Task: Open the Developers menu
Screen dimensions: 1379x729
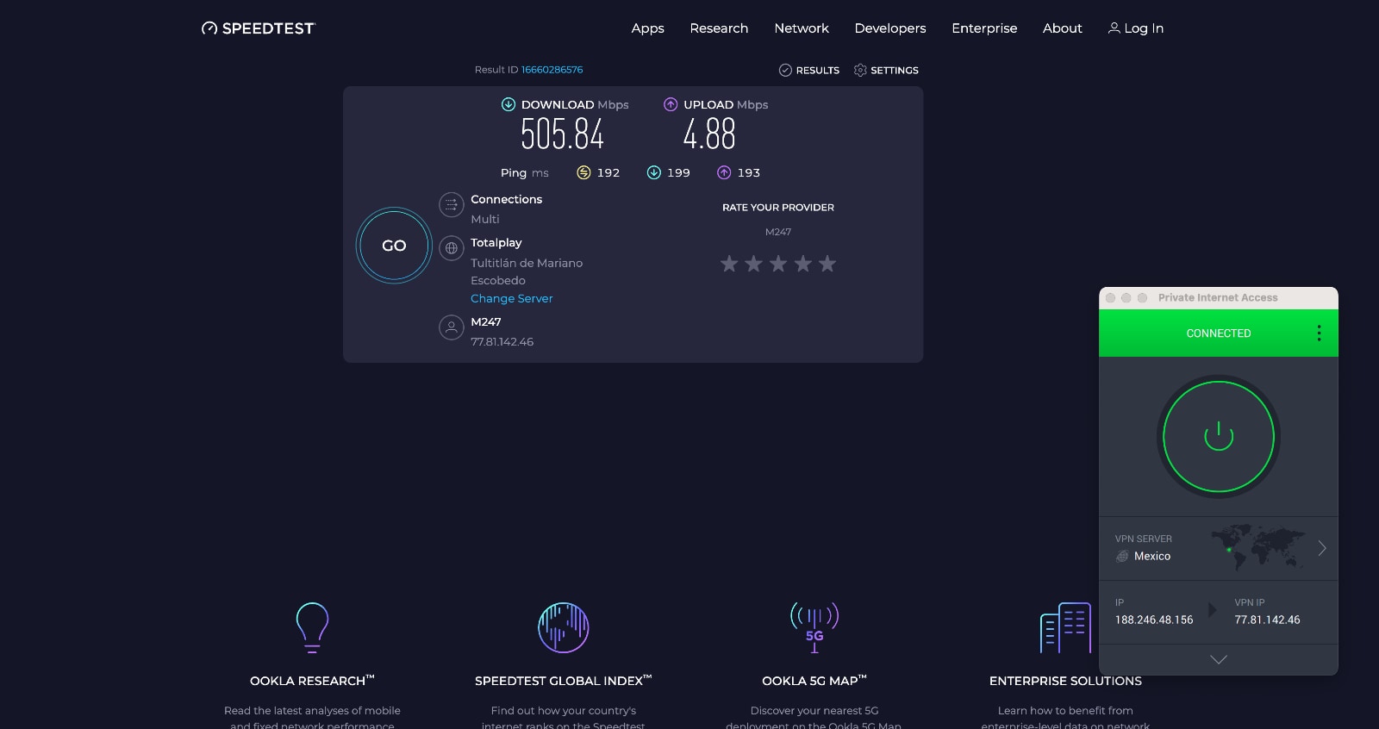Action: click(890, 28)
